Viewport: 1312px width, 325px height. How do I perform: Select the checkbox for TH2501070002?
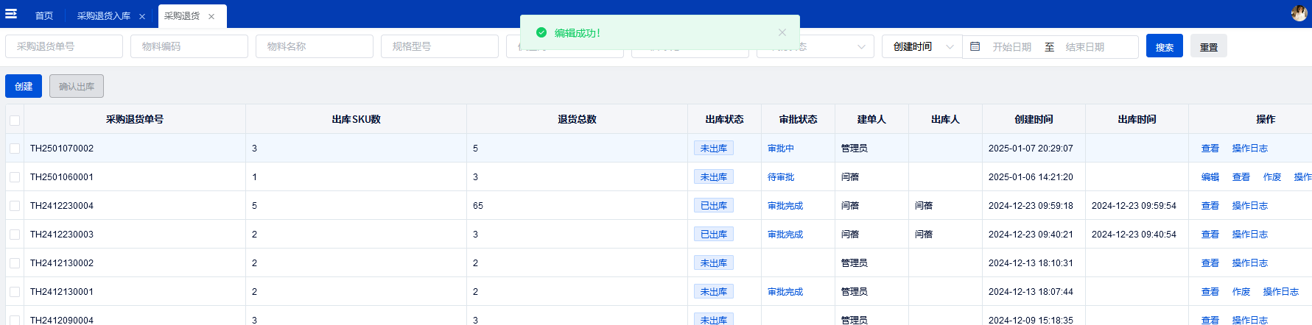15,149
